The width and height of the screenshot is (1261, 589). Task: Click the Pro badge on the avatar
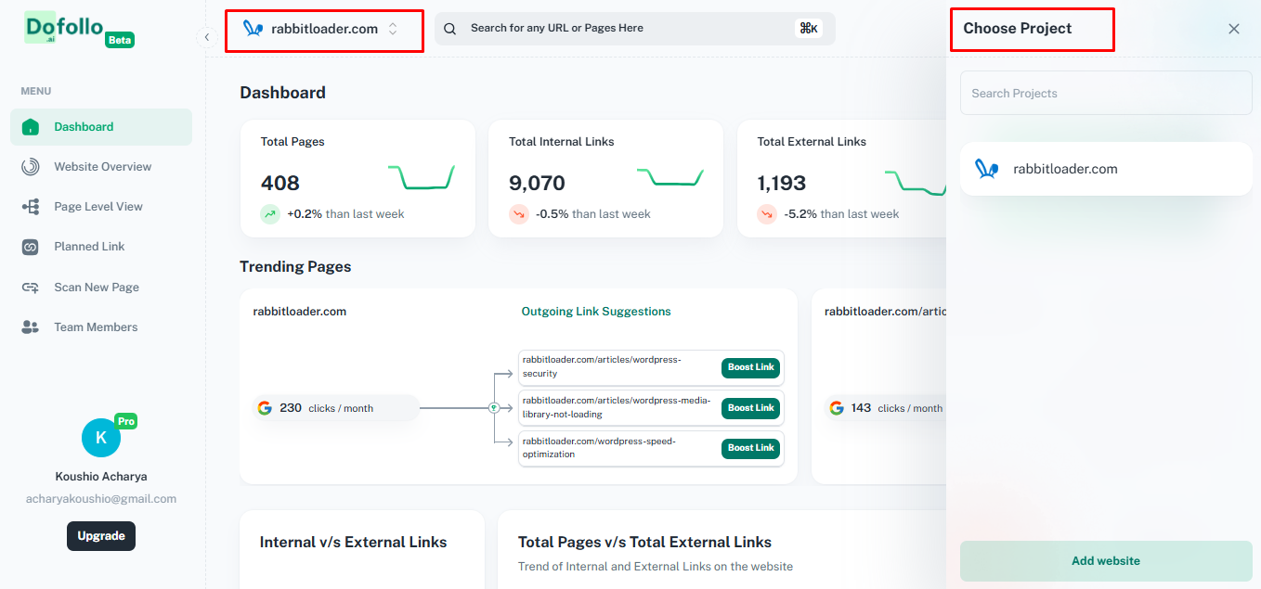(x=126, y=421)
